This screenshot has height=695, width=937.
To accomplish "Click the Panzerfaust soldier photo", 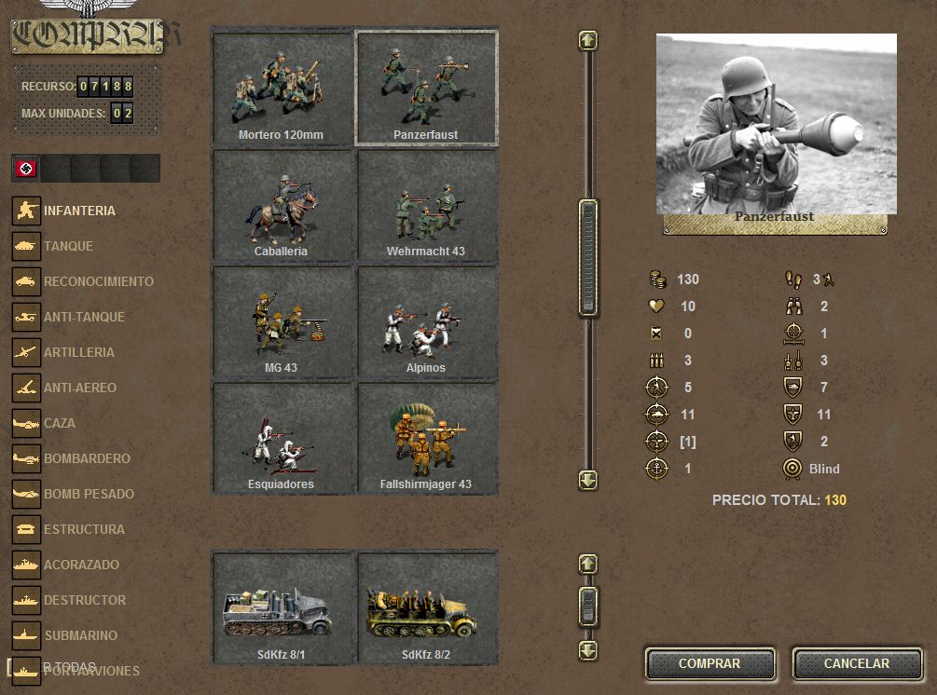I will tap(777, 124).
